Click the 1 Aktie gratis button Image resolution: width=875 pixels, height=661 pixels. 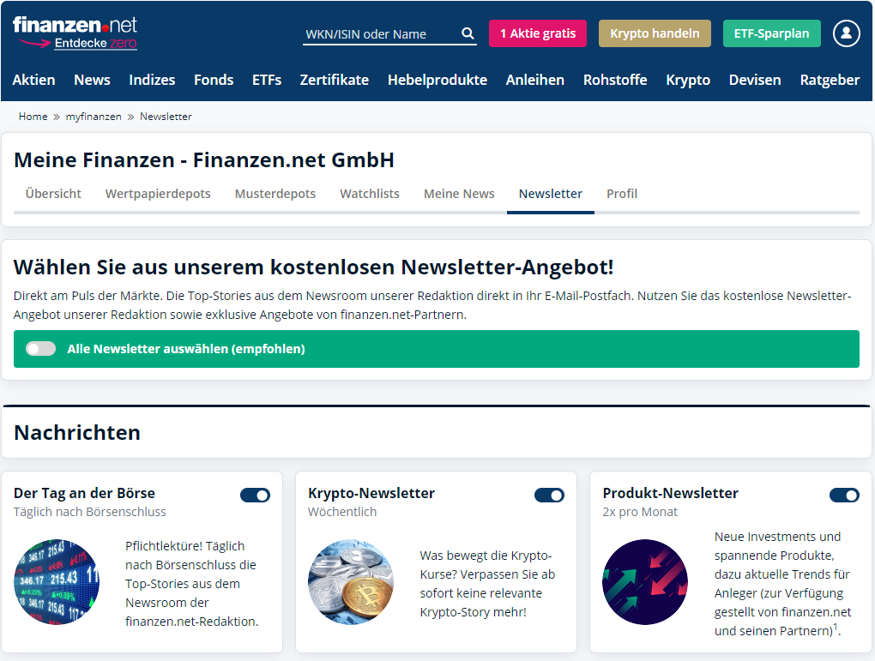(537, 33)
